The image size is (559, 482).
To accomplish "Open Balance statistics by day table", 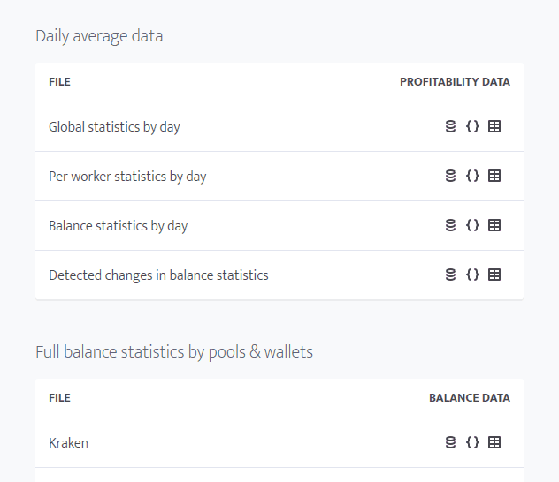I will pos(494,225).
